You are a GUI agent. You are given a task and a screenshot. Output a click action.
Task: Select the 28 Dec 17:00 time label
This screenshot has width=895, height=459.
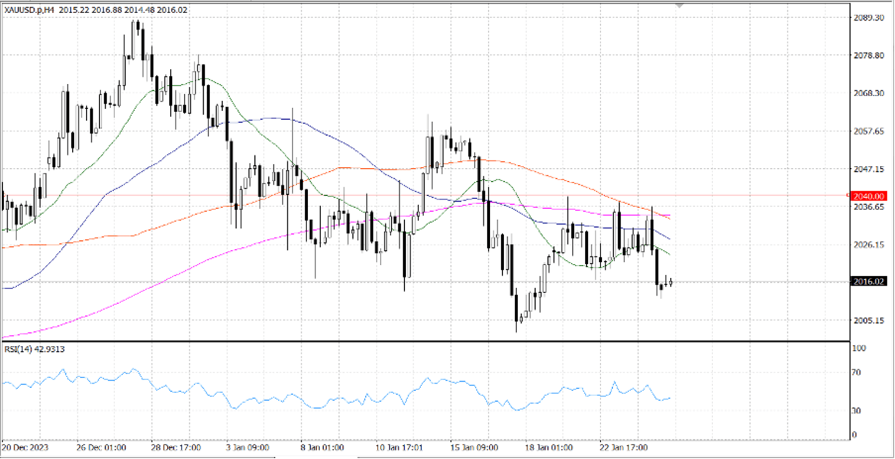pos(176,448)
